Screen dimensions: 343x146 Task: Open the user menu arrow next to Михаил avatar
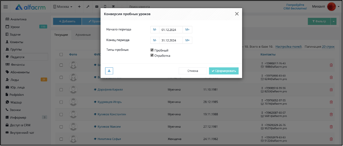(339, 7)
